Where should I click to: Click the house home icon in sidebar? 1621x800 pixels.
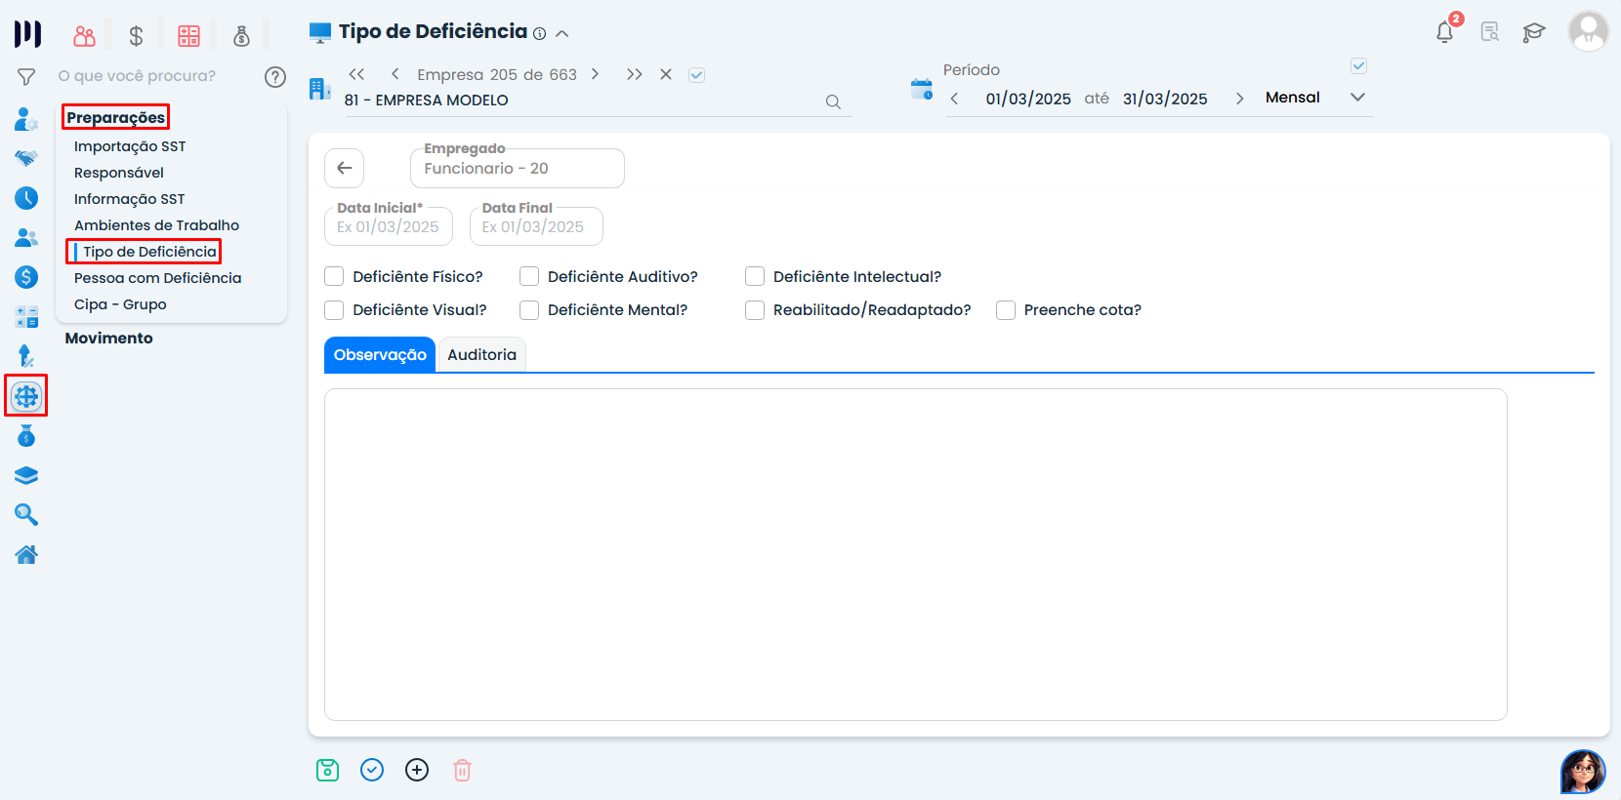[26, 555]
